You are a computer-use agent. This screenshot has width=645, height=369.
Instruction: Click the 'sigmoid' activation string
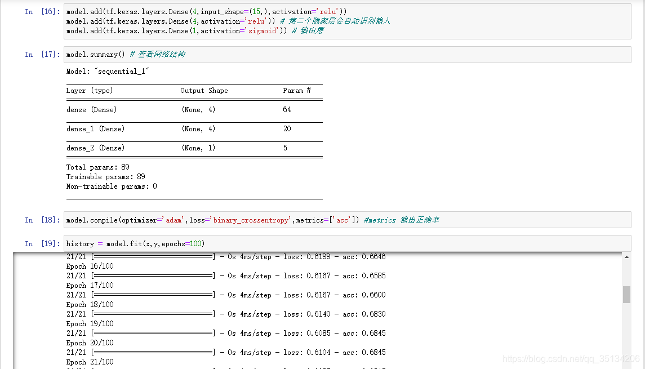(x=263, y=31)
